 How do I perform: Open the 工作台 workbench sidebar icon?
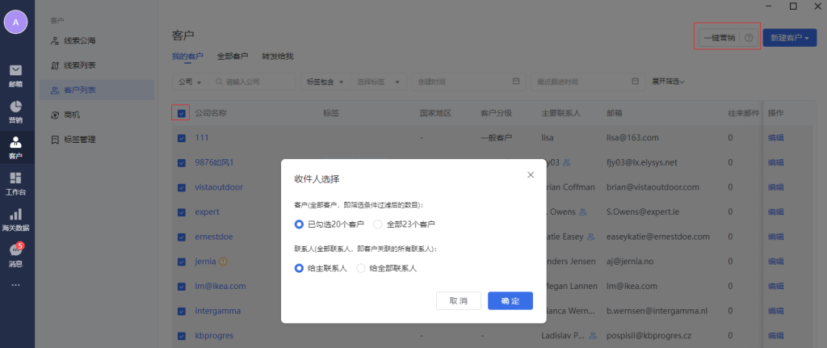click(16, 182)
